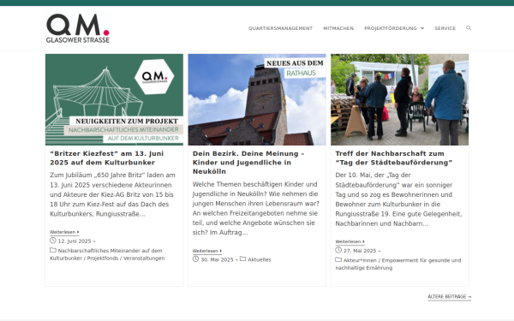The image size is (514, 321).
Task: Expand the Projektförderung dropdown arrow
Action: point(422,28)
